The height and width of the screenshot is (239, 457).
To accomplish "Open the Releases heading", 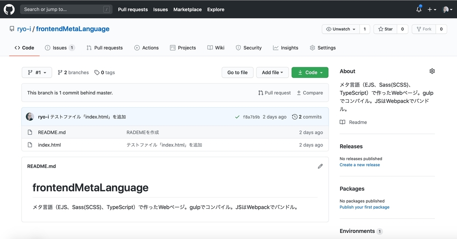I will click(x=351, y=146).
